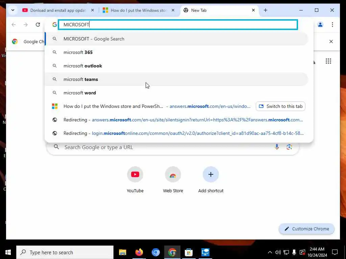This screenshot has width=346, height=259.
Task: Click the Customize Chrome button
Action: pos(307,229)
